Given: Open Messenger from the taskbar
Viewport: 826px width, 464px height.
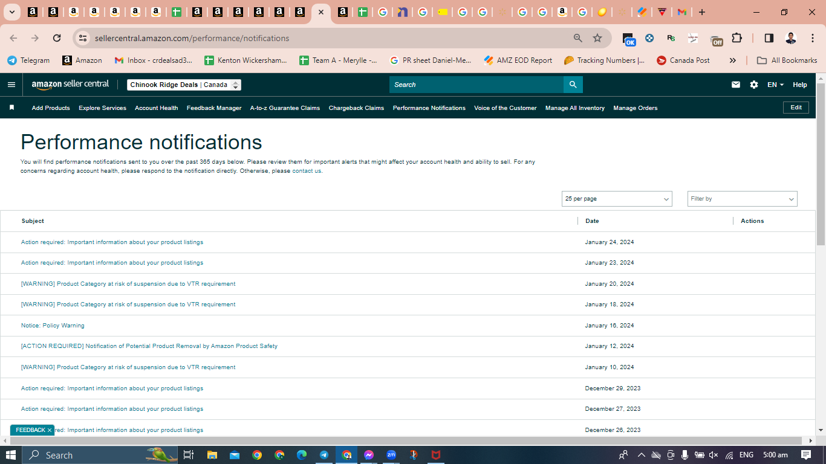Looking at the screenshot, I should tap(369, 455).
